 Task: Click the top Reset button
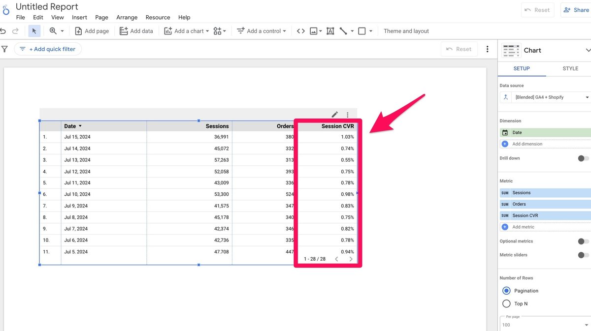click(538, 10)
